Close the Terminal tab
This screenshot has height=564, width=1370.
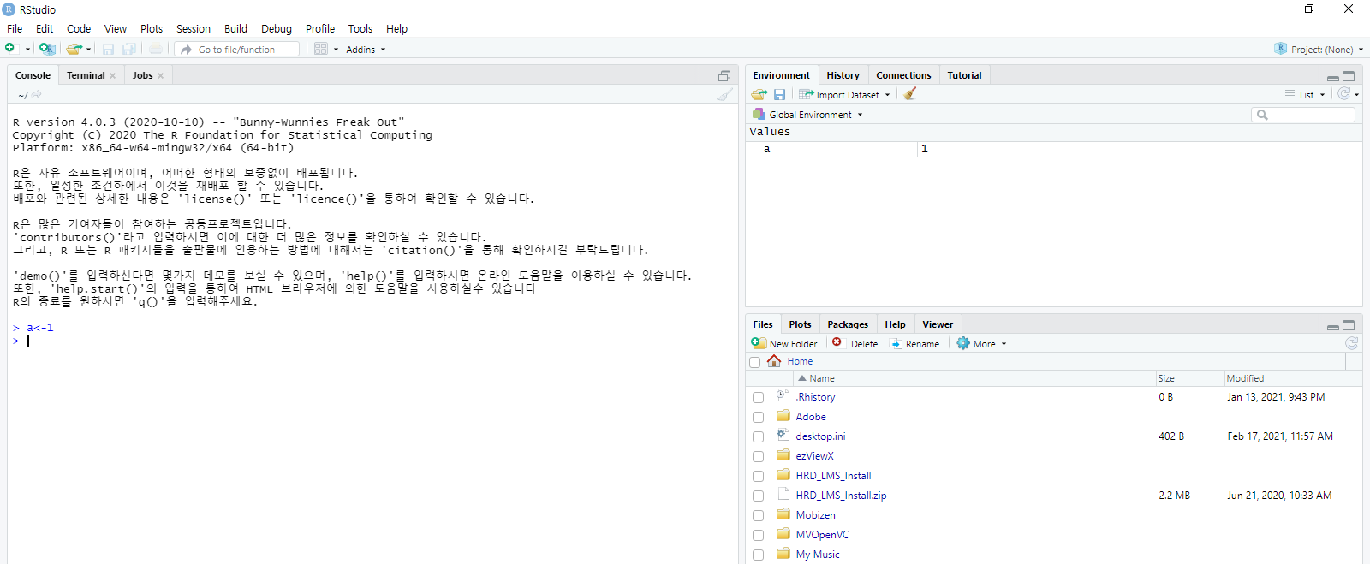tap(112, 75)
